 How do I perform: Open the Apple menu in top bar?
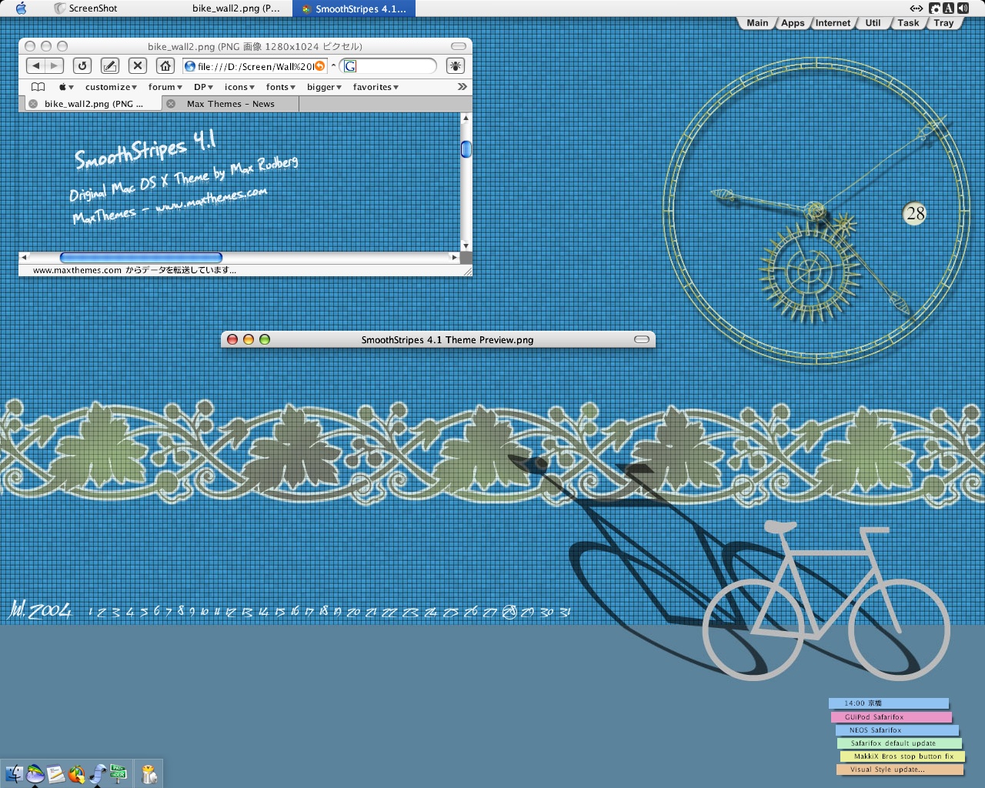tap(22, 8)
